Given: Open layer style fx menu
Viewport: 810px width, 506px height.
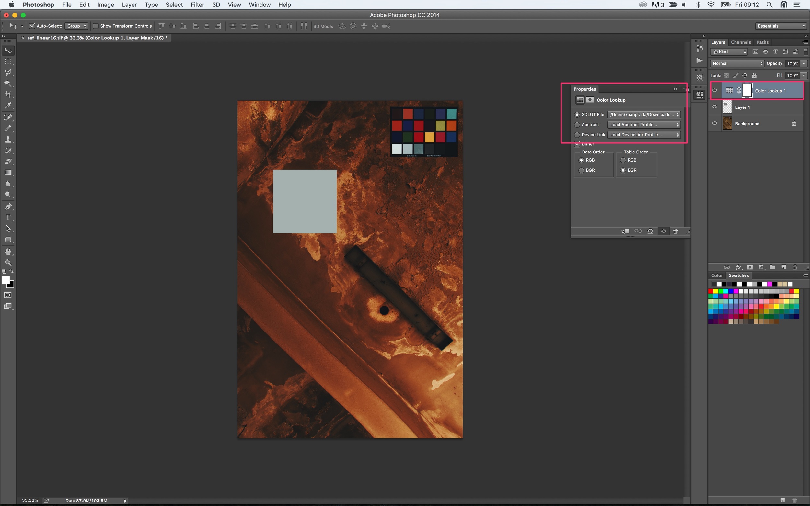Looking at the screenshot, I should click(739, 267).
